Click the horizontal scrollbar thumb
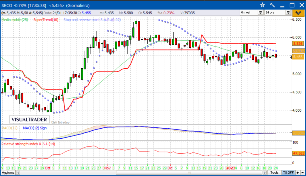This screenshot has height=176, width=306. tap(189, 173)
